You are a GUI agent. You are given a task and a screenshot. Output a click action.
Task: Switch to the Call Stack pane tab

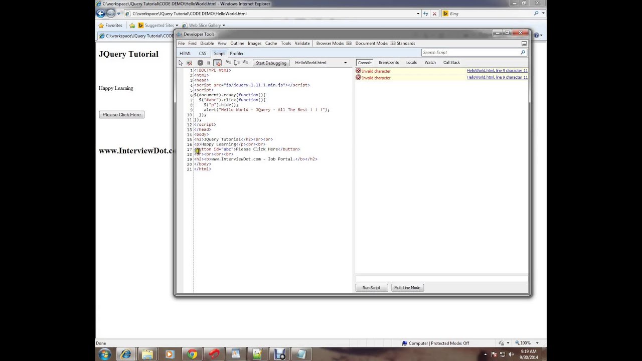451,63
